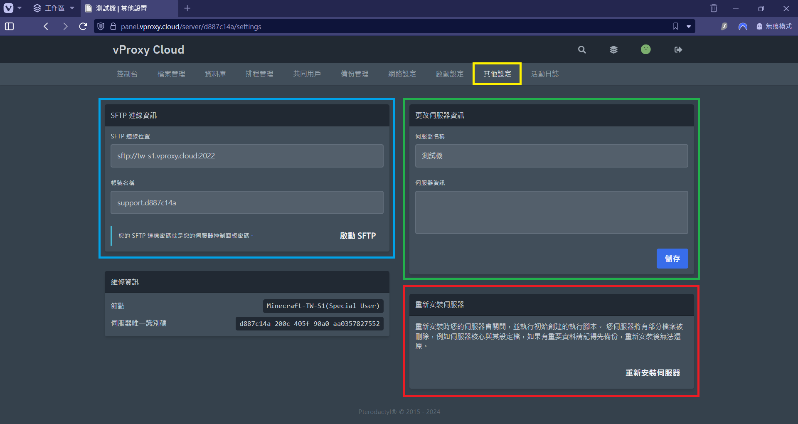Open the Vivaldi menu dropdown
The height and width of the screenshot is (424, 798).
12,8
